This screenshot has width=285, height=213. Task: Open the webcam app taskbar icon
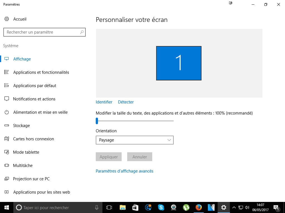tap(174, 207)
